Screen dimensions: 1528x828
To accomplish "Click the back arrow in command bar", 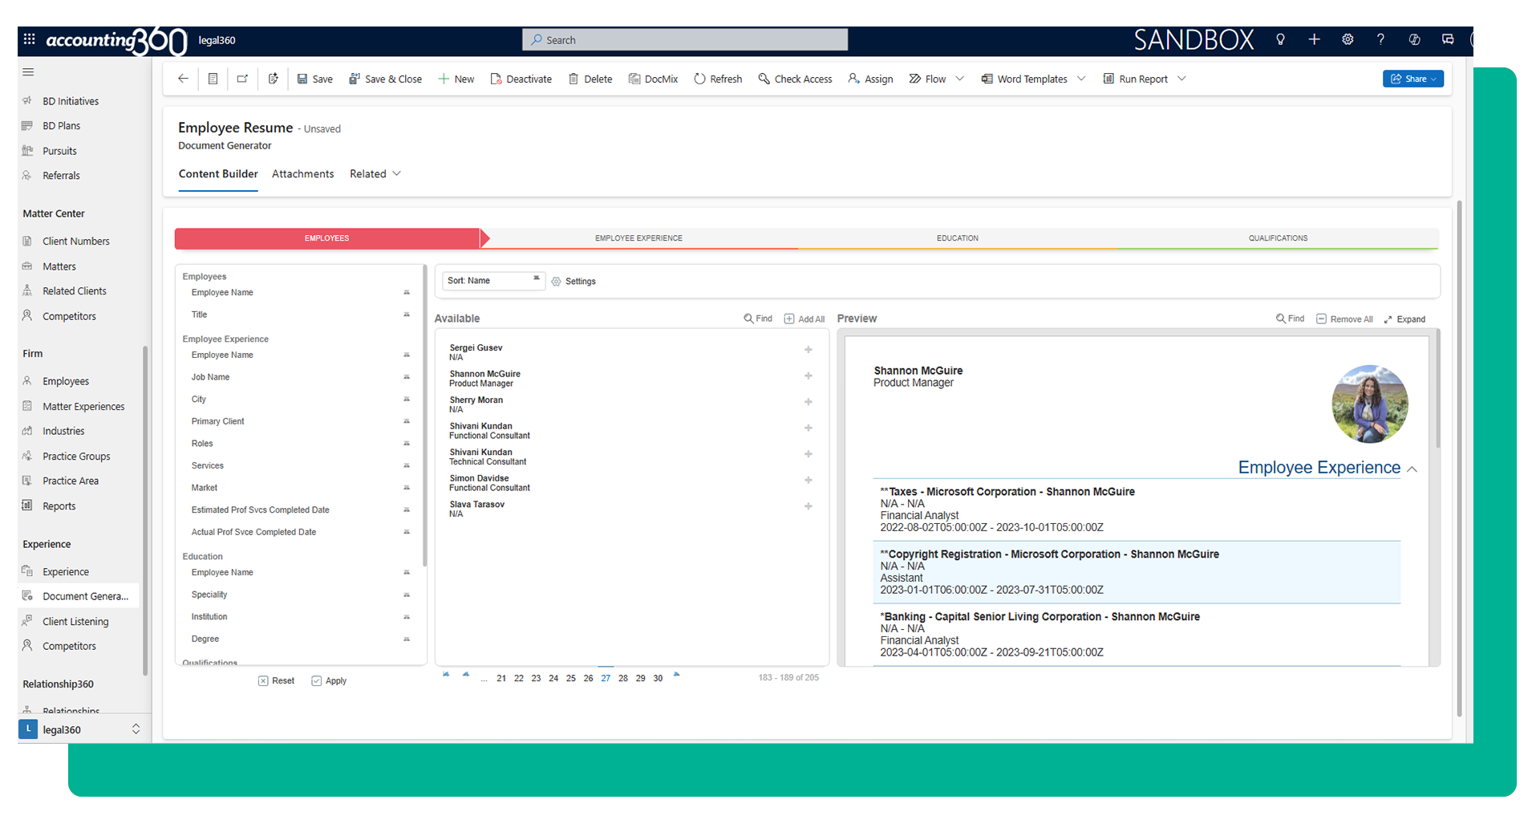I will click(183, 79).
